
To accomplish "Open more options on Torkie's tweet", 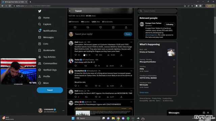I will (131, 60).
